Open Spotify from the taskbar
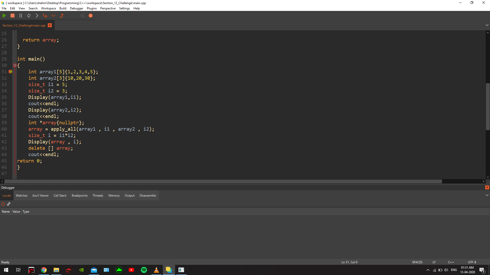Image resolution: width=490 pixels, height=275 pixels. (x=144, y=270)
